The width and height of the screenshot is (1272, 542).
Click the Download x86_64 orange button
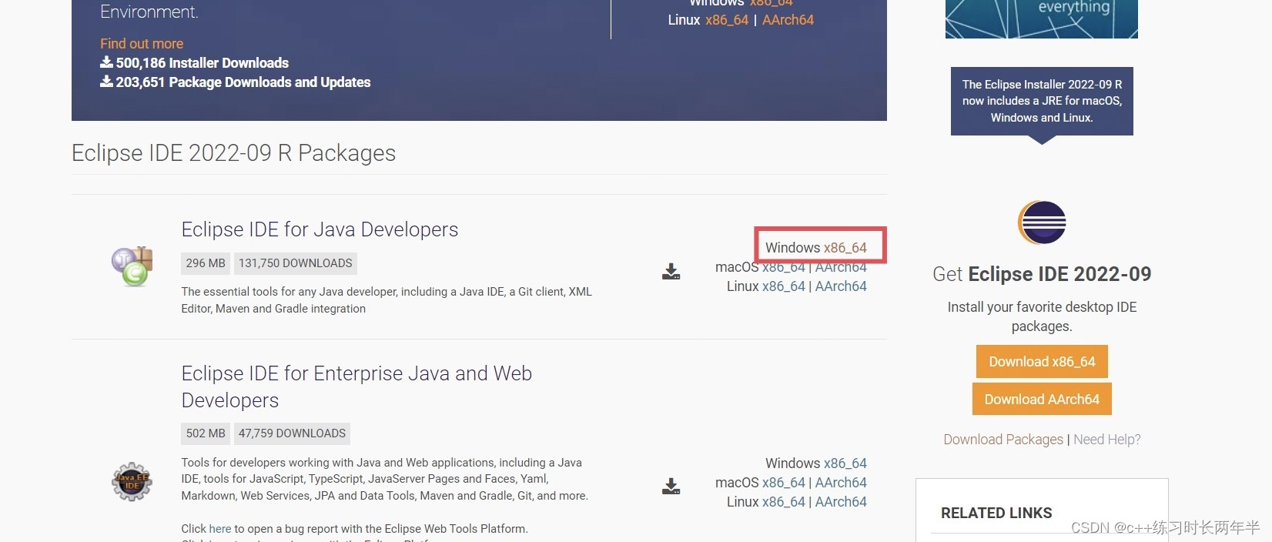[1042, 362]
